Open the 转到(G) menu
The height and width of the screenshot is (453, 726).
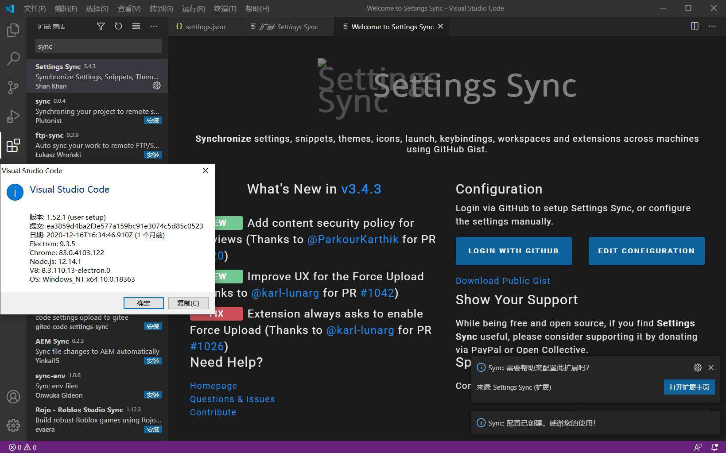pos(161,8)
